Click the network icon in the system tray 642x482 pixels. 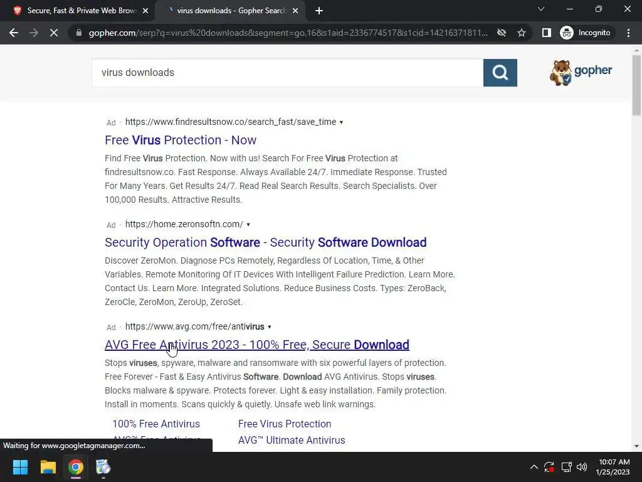[566, 467]
